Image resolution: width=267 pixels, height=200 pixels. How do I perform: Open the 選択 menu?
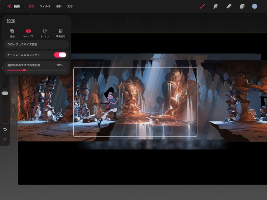tap(59, 6)
